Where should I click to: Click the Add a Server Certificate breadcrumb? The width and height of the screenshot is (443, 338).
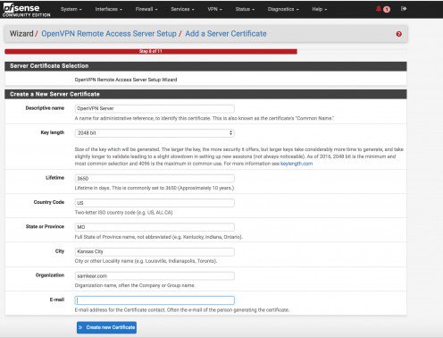[x=226, y=34]
